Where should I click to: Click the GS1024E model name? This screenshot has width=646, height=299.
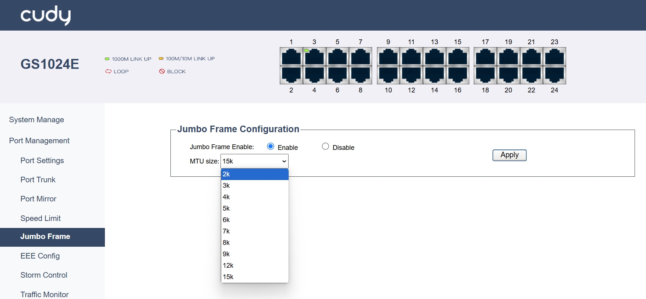coord(50,64)
